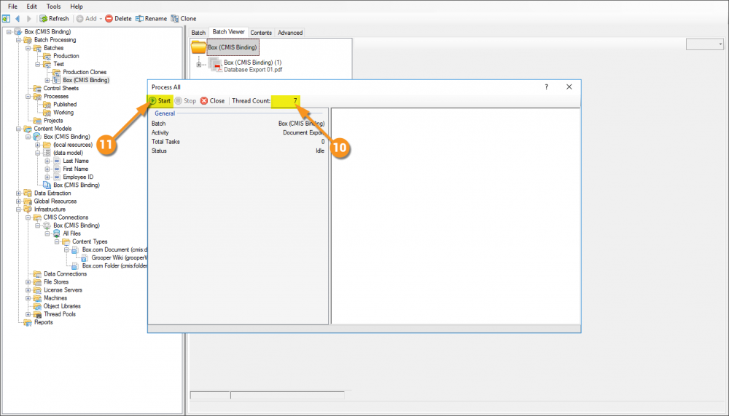Image resolution: width=729 pixels, height=416 pixels.
Task: Select the Thread Pools folder icon
Action: pyautogui.click(x=37, y=314)
